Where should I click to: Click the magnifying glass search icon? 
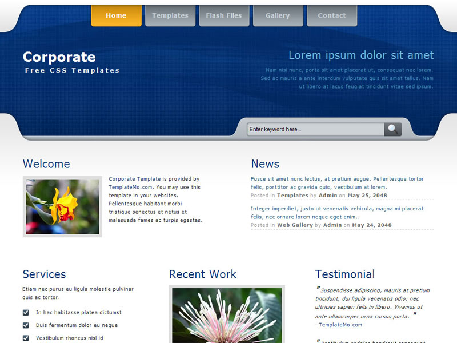392,129
